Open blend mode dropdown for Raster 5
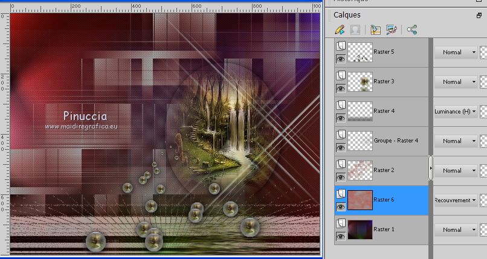Screen dimensions: 487x259 (x=456, y=52)
